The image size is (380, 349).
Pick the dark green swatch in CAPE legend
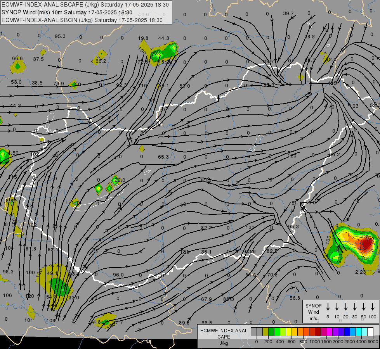pos(271,332)
